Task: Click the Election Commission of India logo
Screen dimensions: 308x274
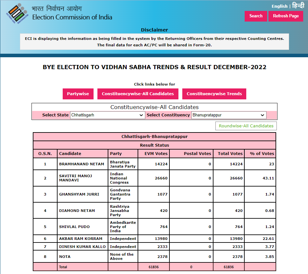Action: 17,14
